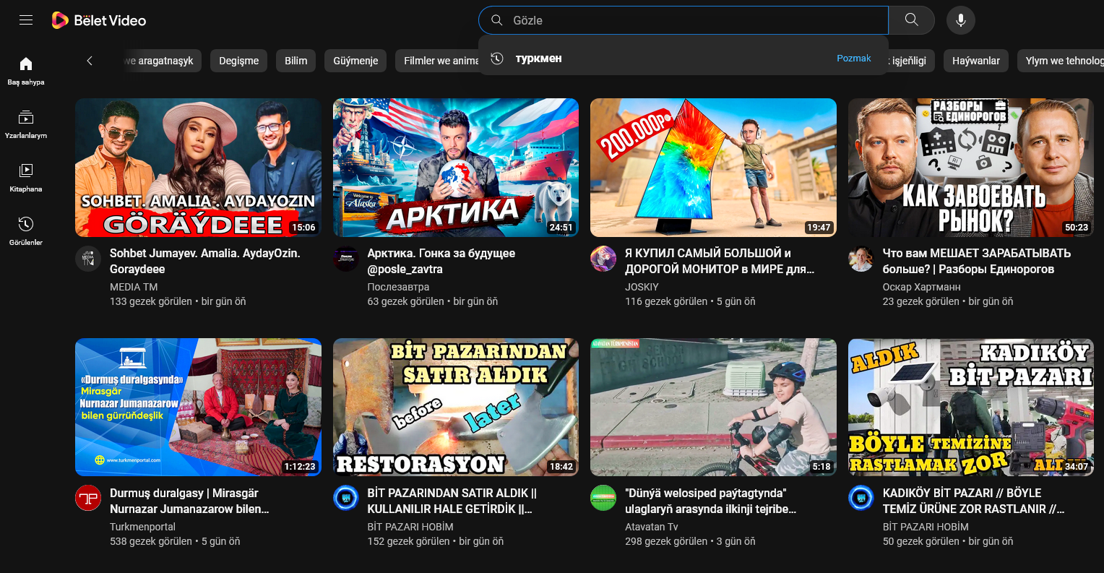The height and width of the screenshot is (573, 1104).
Task: Select the Bilim category chip
Action: (x=296, y=61)
